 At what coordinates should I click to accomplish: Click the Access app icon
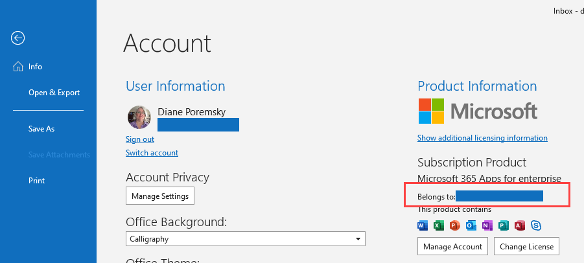click(520, 225)
